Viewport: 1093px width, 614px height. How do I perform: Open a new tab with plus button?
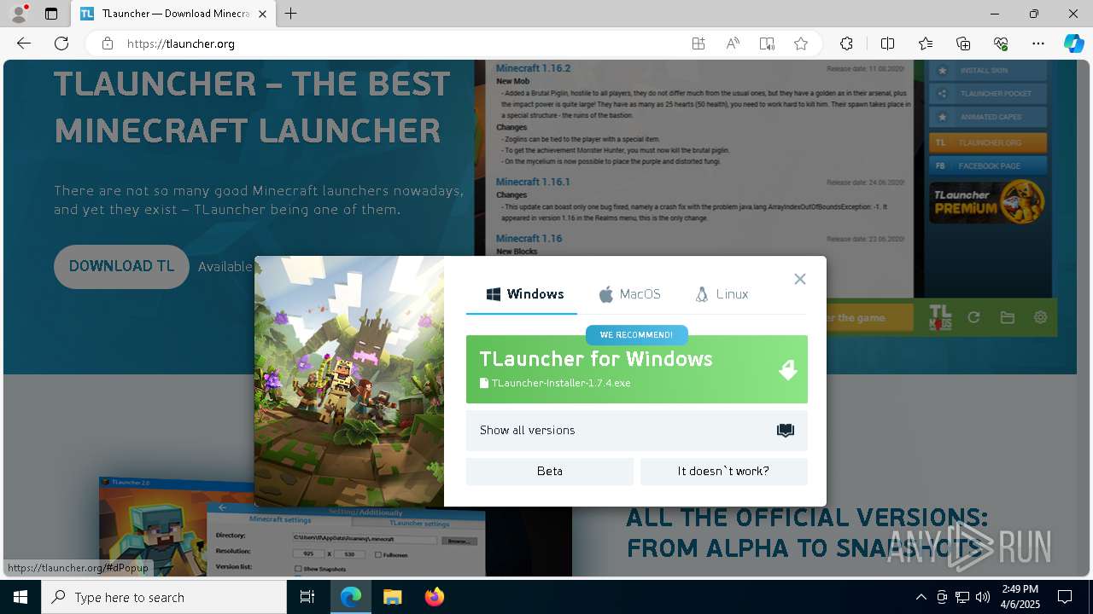tap(291, 14)
